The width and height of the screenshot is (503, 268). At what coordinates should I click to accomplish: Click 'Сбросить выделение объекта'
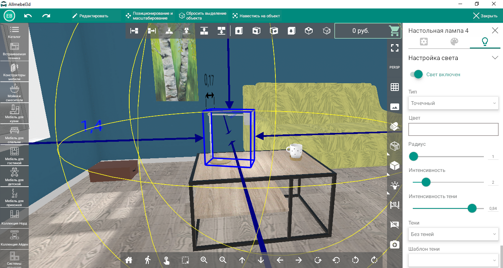[203, 16]
